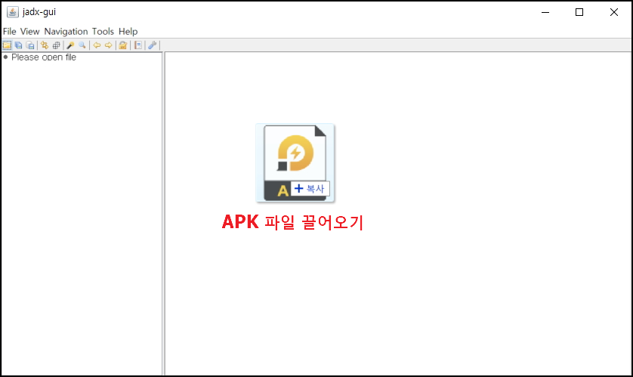
Task: Open text search with the wand icon
Action: point(70,45)
